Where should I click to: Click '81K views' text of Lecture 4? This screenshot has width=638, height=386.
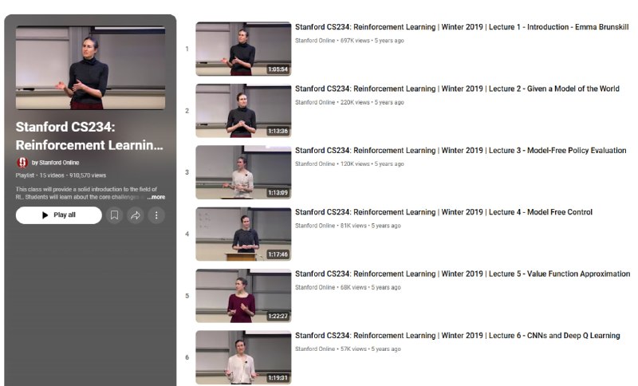[x=353, y=226]
